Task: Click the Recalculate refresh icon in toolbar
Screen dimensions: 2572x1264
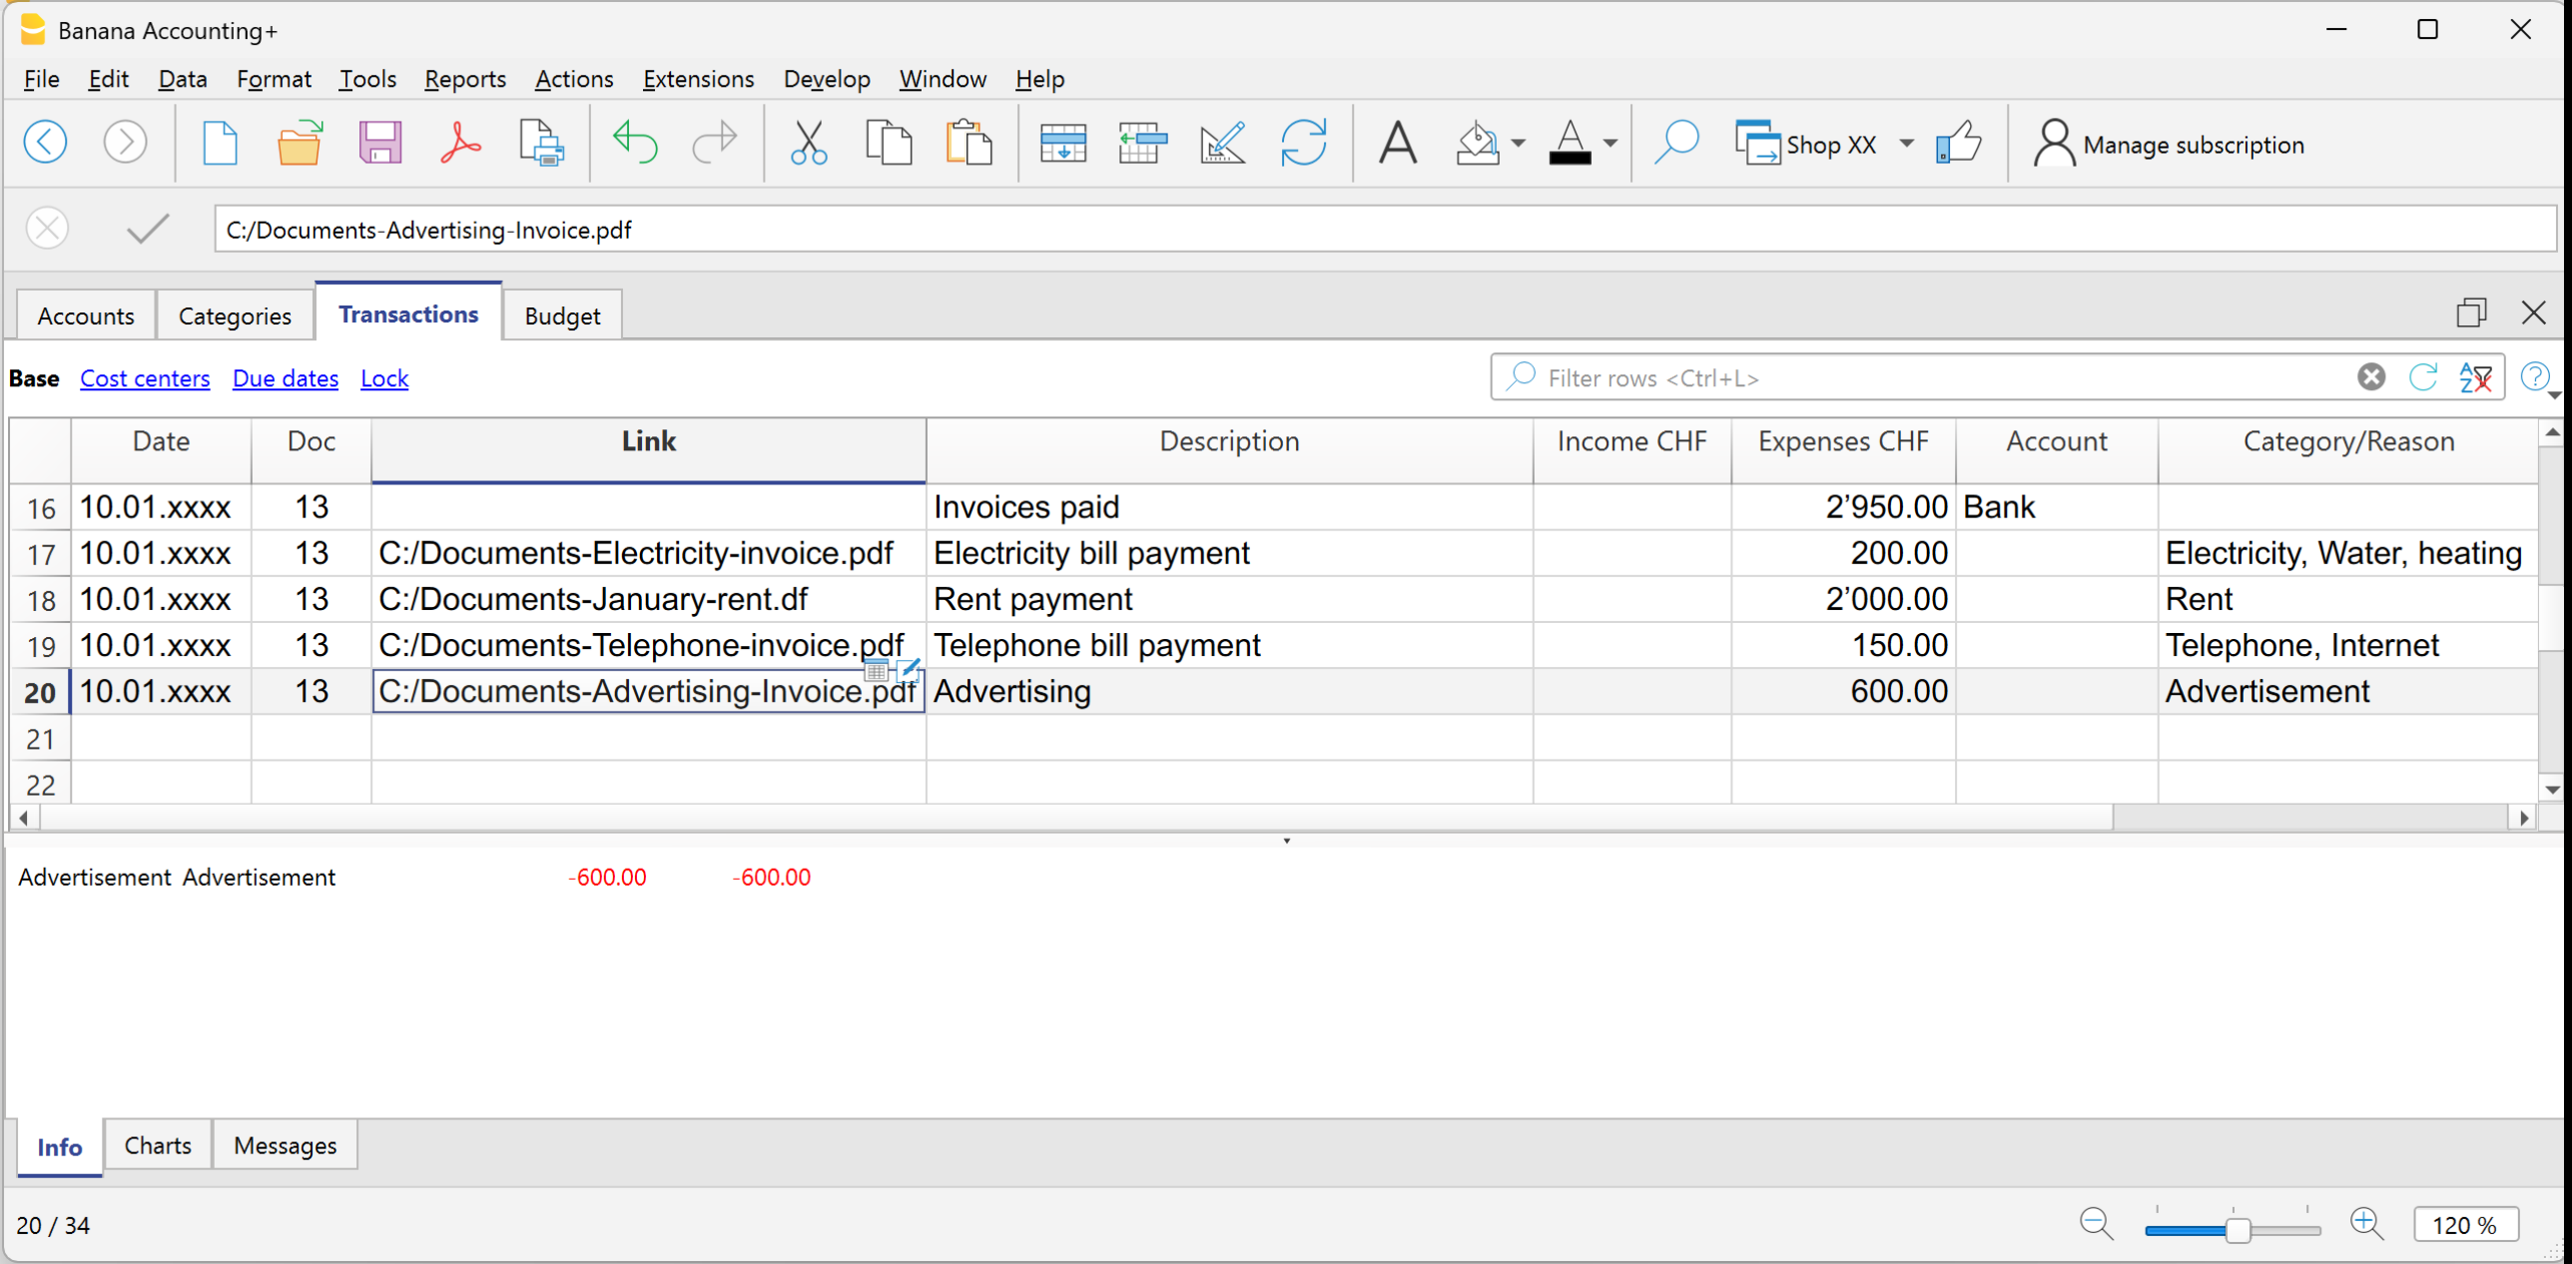Action: 1303,143
